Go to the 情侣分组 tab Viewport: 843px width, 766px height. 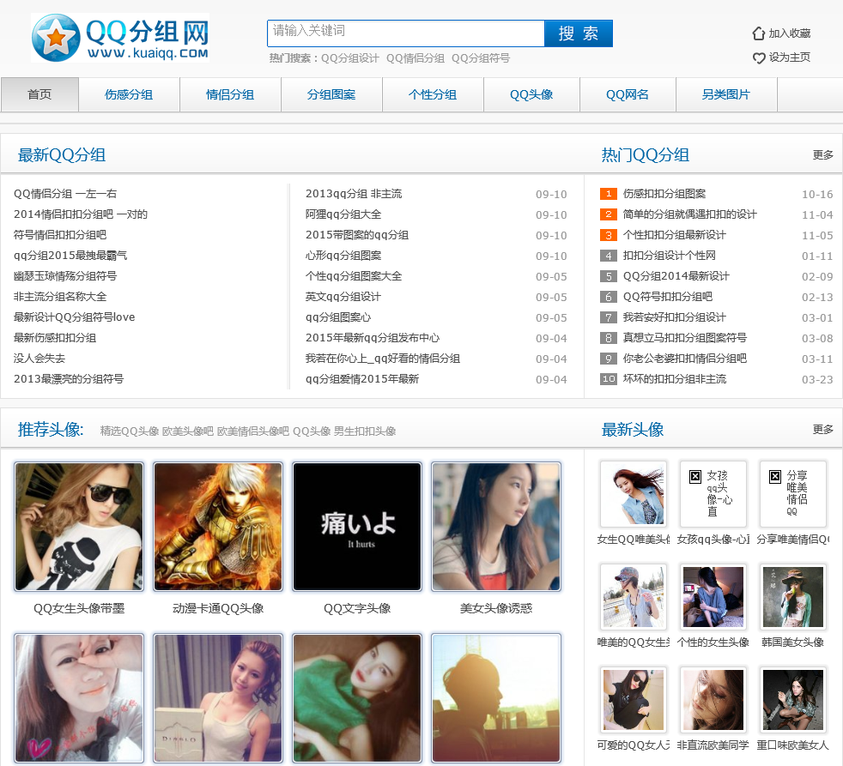(x=230, y=94)
